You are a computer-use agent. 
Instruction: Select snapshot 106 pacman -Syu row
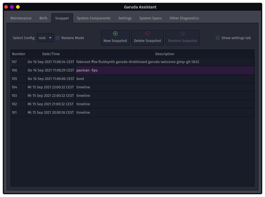point(132,71)
